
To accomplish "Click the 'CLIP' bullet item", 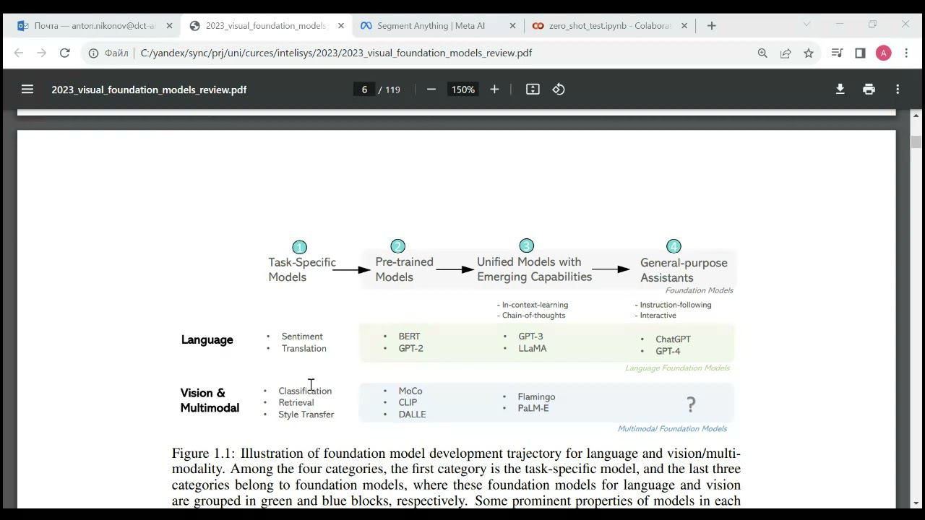I will coord(408,402).
